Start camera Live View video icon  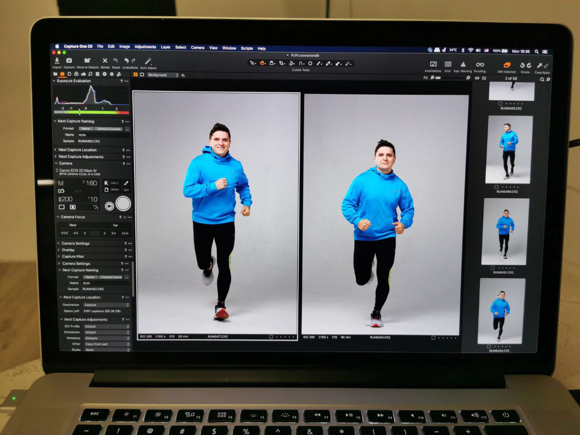point(110,206)
